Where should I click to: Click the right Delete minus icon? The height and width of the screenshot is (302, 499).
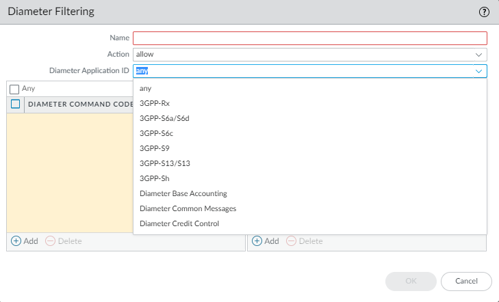291,241
